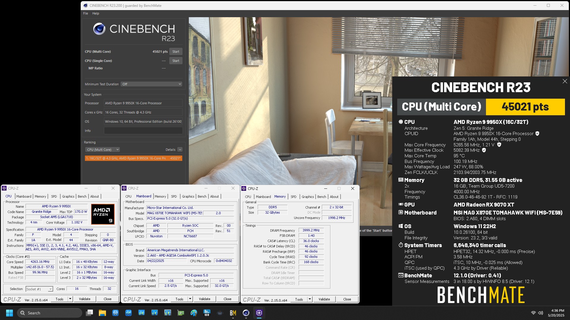
Task: Switch to Mainboard tab in left CPU-Z window
Action: point(24,196)
